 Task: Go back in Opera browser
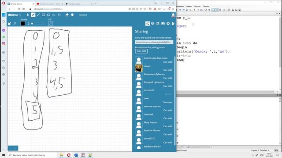[9, 9]
